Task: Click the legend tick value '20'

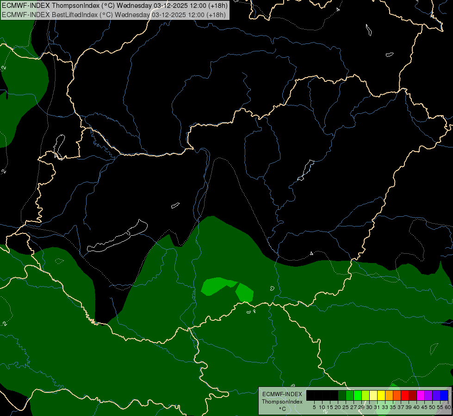Action: click(x=338, y=407)
